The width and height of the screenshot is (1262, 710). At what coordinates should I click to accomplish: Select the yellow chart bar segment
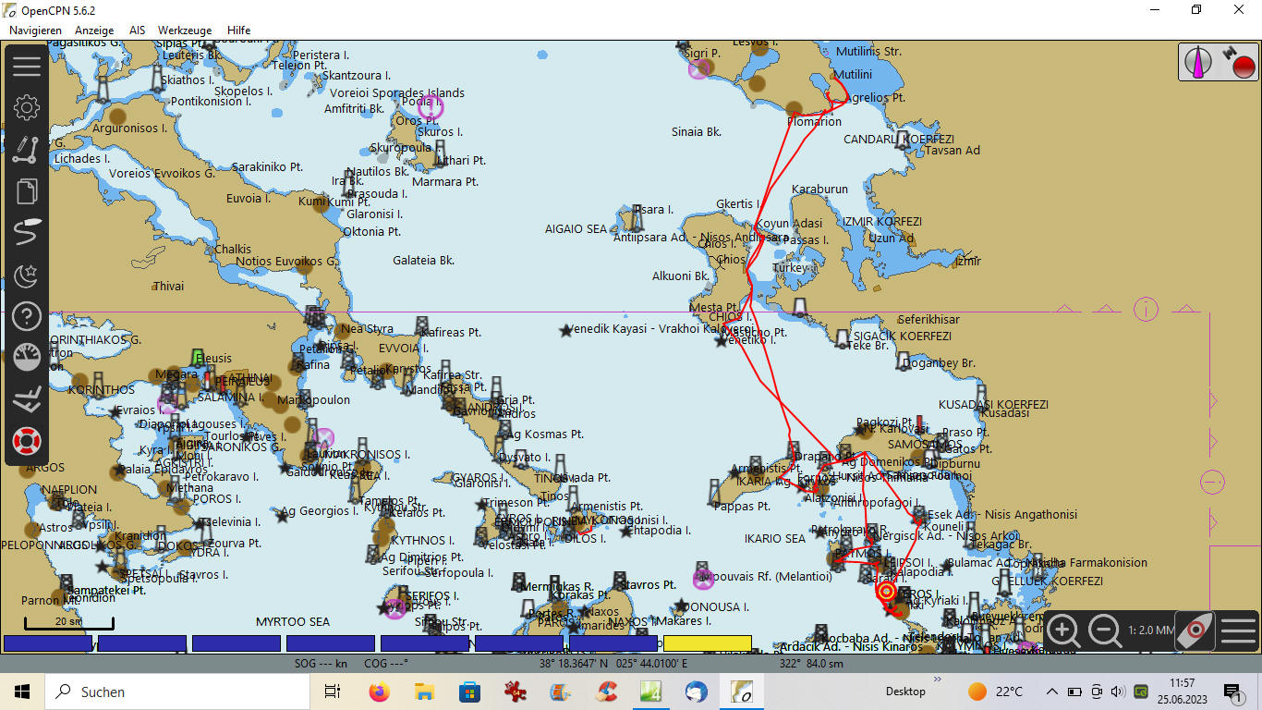pos(707,643)
